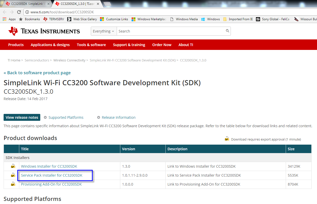Open the Products menu
Screen dimensions: 317x204
16,45
